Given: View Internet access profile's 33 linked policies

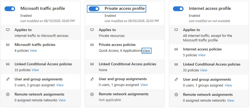Looking at the screenshot, I should point(204,70).
